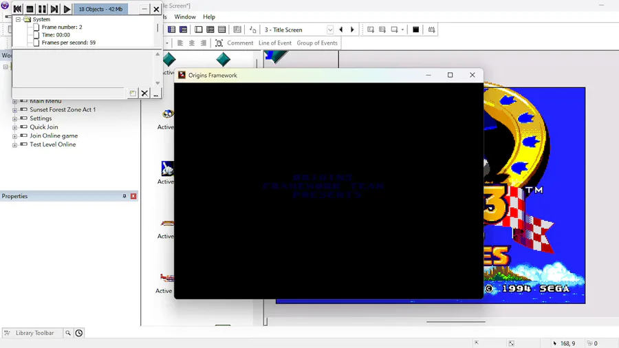
Task: Select Settings frame in workspace tree
Action: 41,118
